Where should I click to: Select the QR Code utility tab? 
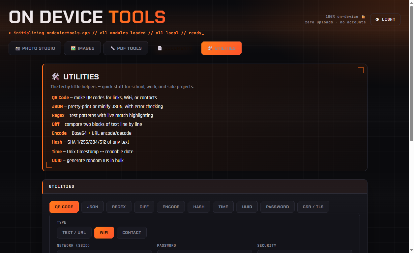(x=64, y=207)
